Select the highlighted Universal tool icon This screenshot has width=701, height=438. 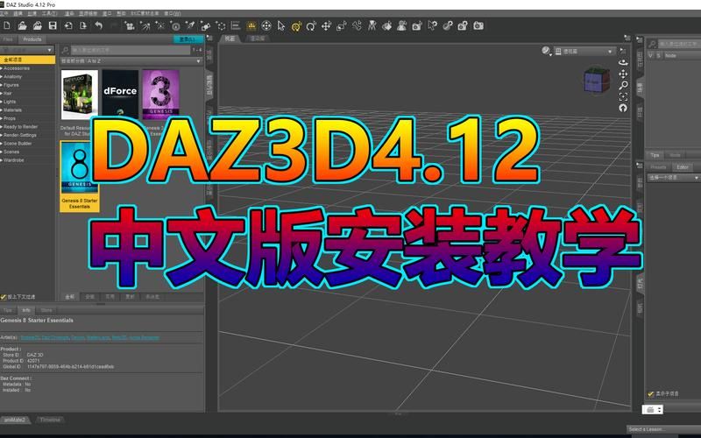pyautogui.click(x=296, y=26)
